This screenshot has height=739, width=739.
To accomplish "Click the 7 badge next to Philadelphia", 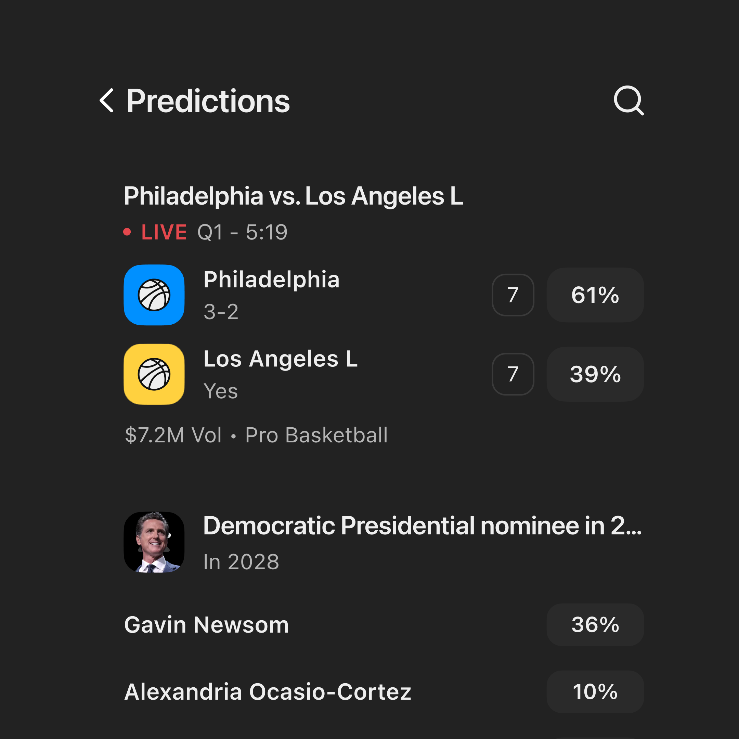I will (x=513, y=295).
